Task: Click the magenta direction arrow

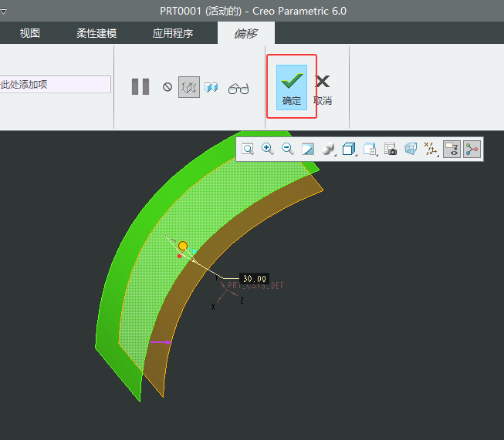Action: 161,342
